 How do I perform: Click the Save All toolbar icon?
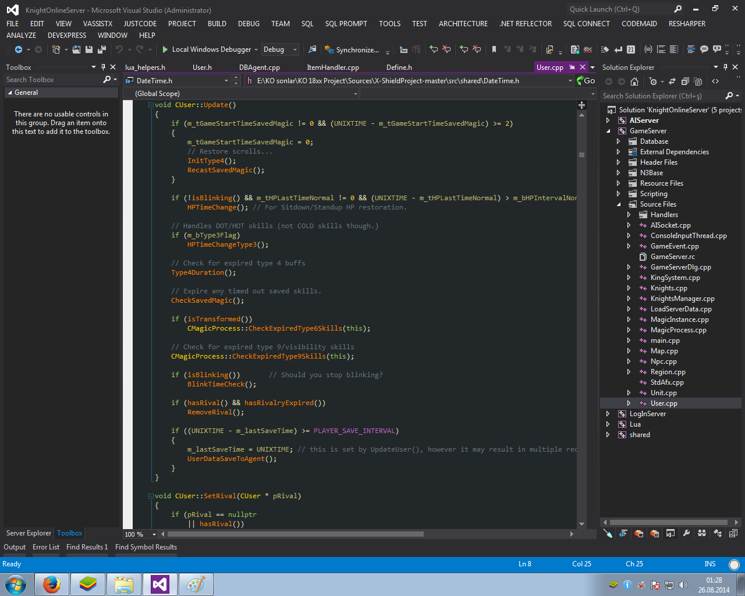(101, 49)
